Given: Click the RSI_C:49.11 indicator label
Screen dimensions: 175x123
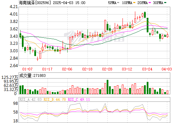Looking at the screenshot, I should [79, 99].
